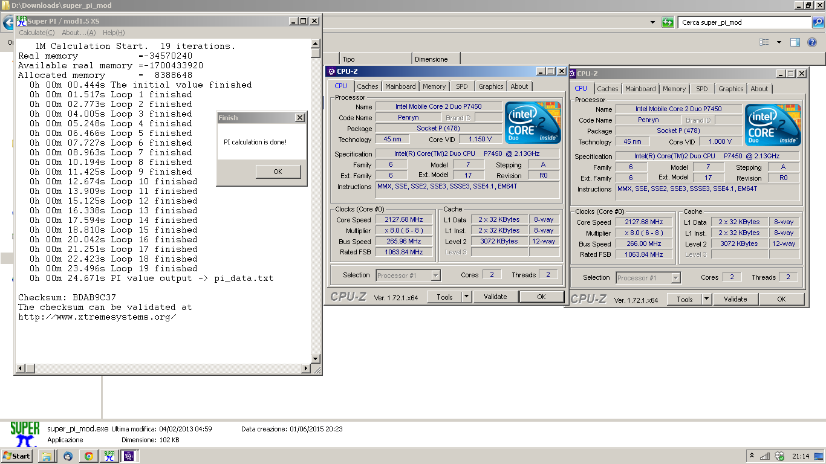Switch to Graphics tab in left CPU-Z
The width and height of the screenshot is (826, 464).
tap(491, 86)
